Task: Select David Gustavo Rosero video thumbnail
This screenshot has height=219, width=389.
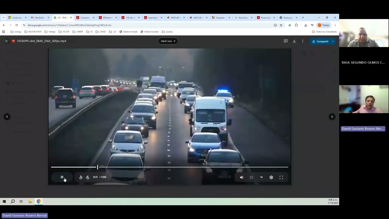Action: pyautogui.click(x=364, y=99)
